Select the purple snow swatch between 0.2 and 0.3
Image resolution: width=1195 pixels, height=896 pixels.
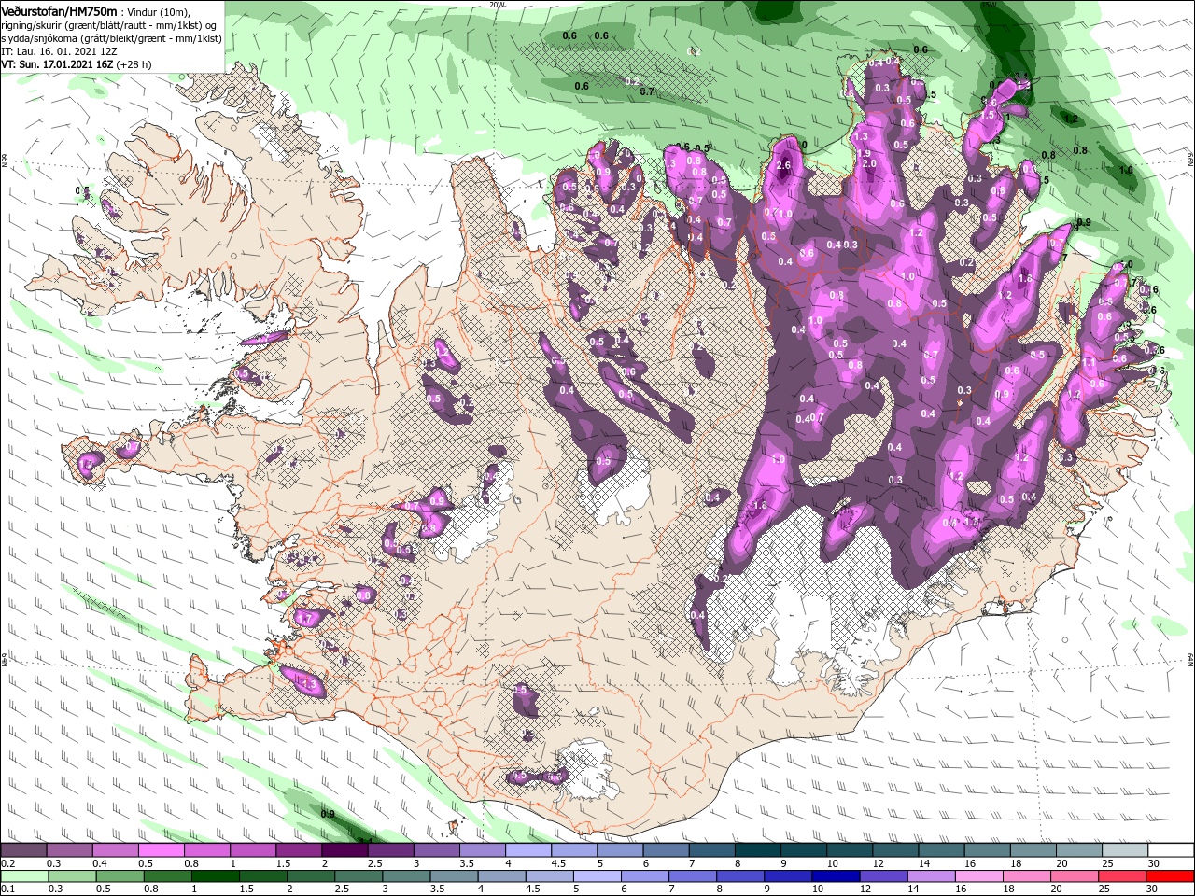point(23,850)
